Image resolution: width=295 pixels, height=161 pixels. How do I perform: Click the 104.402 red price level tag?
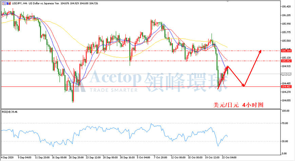click(286, 87)
